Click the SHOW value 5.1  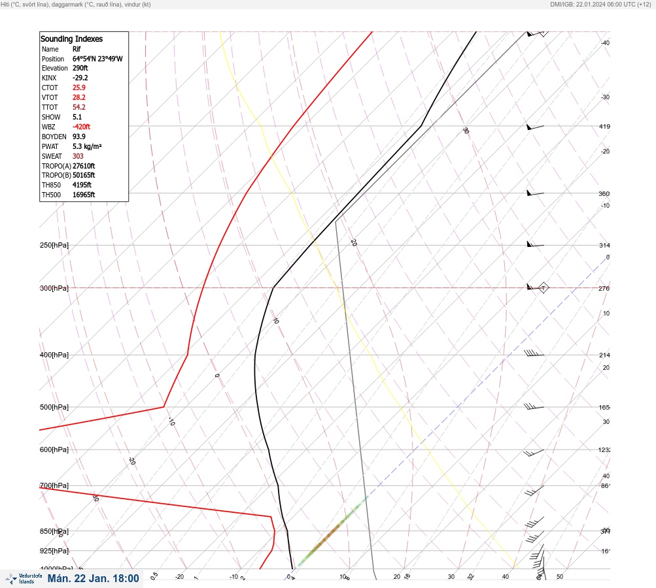pos(77,117)
